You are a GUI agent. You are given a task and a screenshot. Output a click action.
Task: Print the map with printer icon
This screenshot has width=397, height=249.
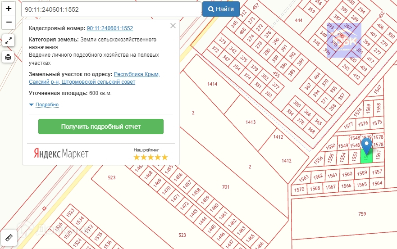9,57
